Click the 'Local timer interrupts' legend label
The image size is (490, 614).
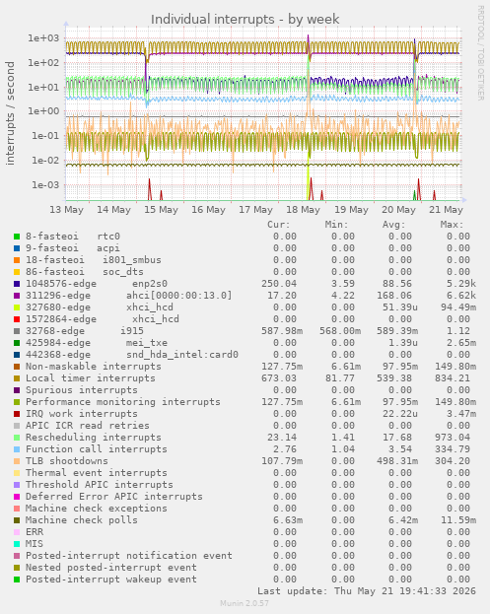[91, 378]
